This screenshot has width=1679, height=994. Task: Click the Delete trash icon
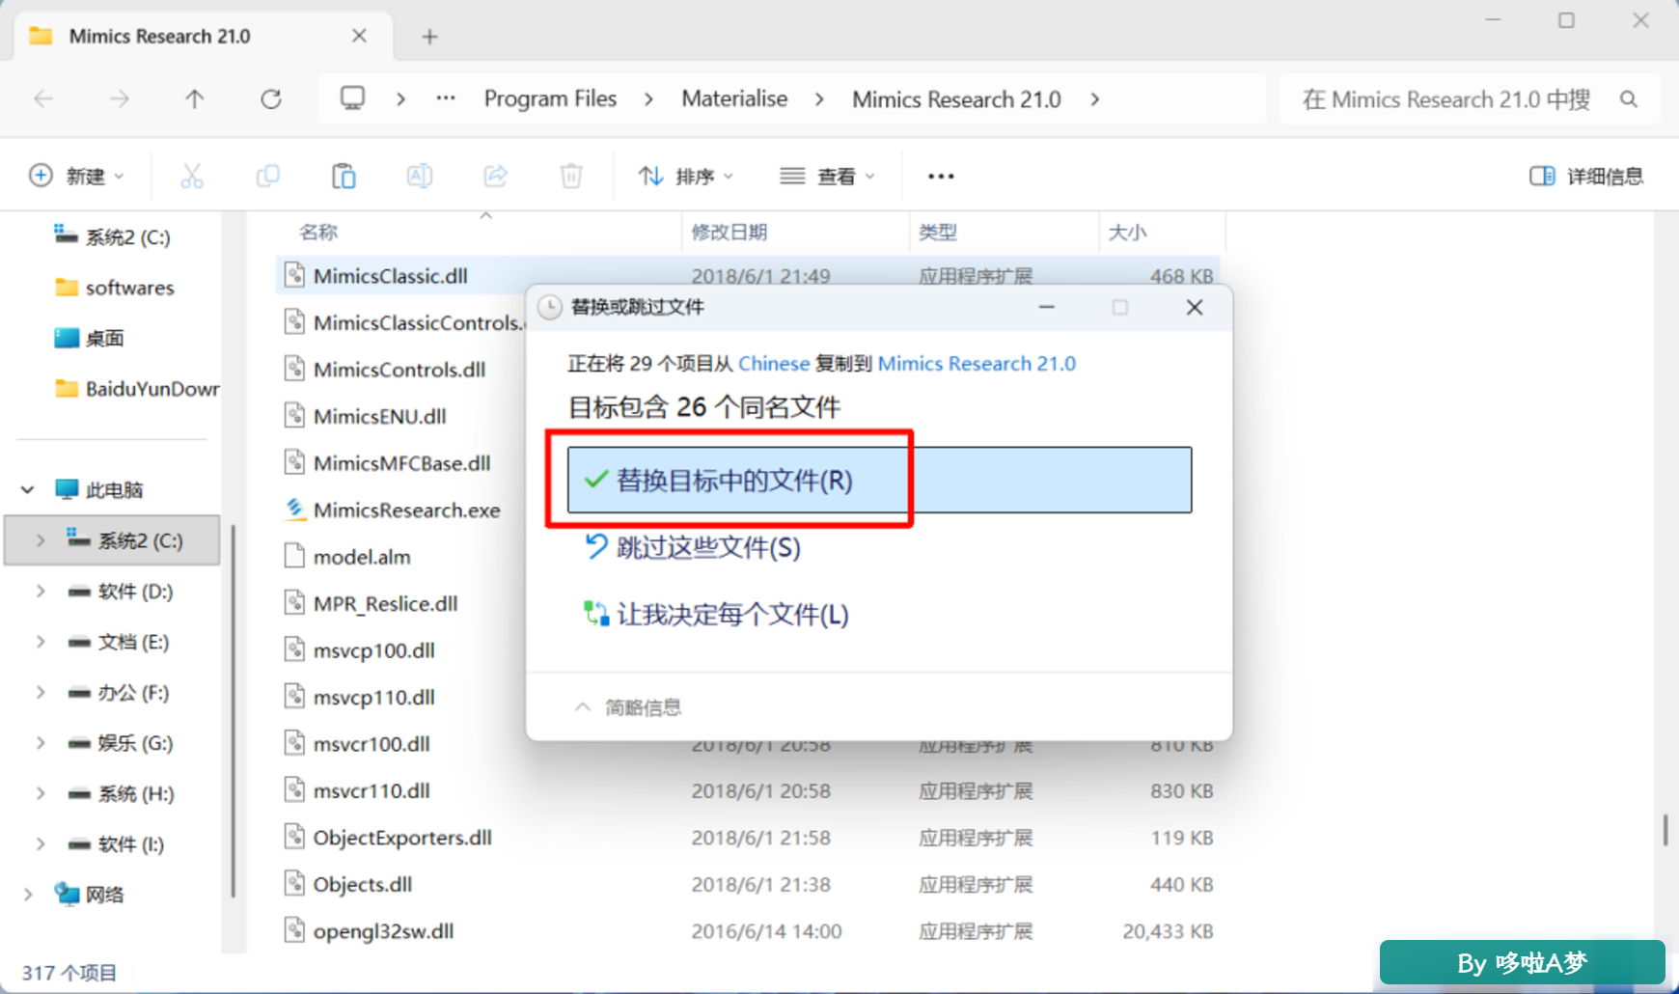click(571, 176)
